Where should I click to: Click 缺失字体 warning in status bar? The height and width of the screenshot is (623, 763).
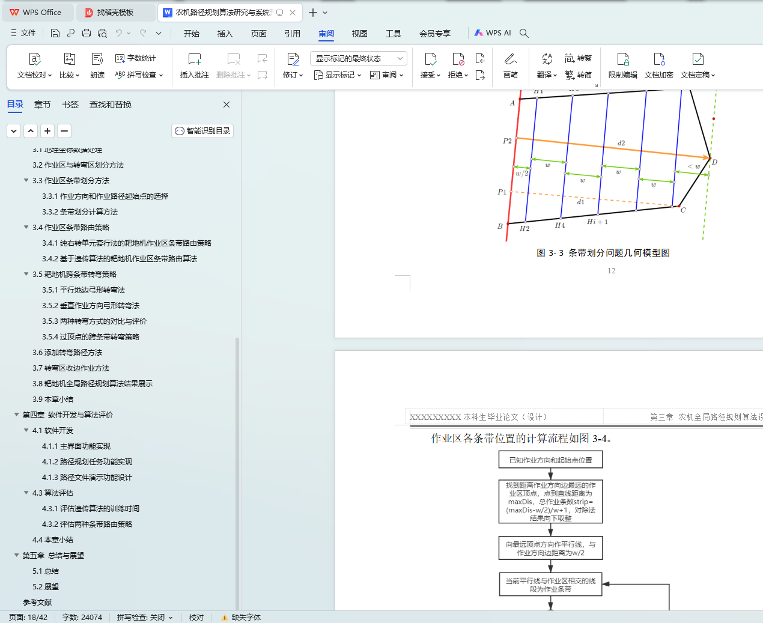tap(241, 617)
